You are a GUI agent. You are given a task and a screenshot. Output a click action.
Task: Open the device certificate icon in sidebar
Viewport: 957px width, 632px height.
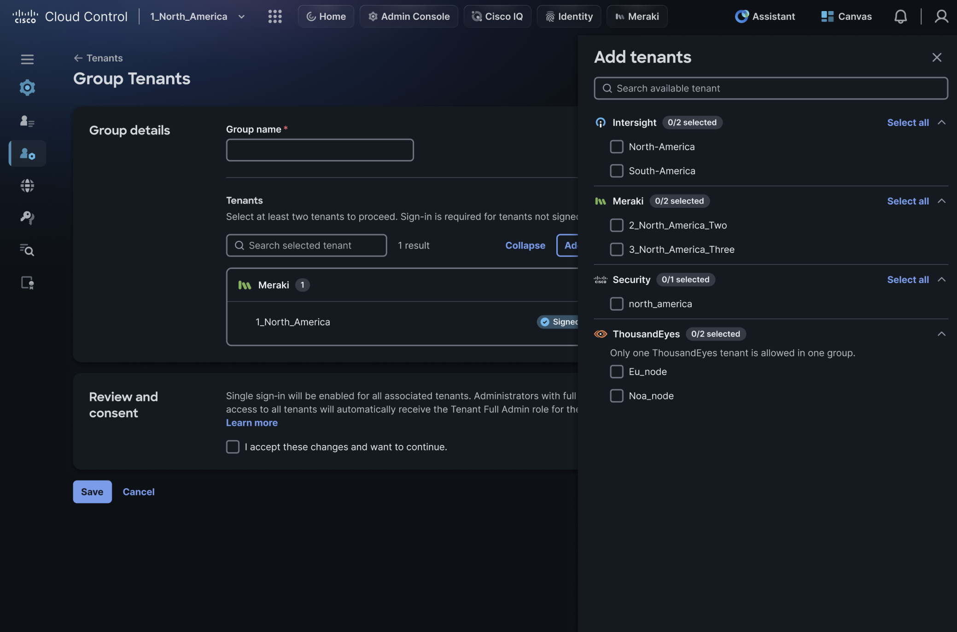tap(27, 282)
